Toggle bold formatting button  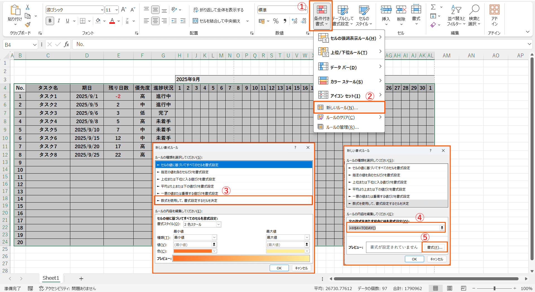point(50,21)
